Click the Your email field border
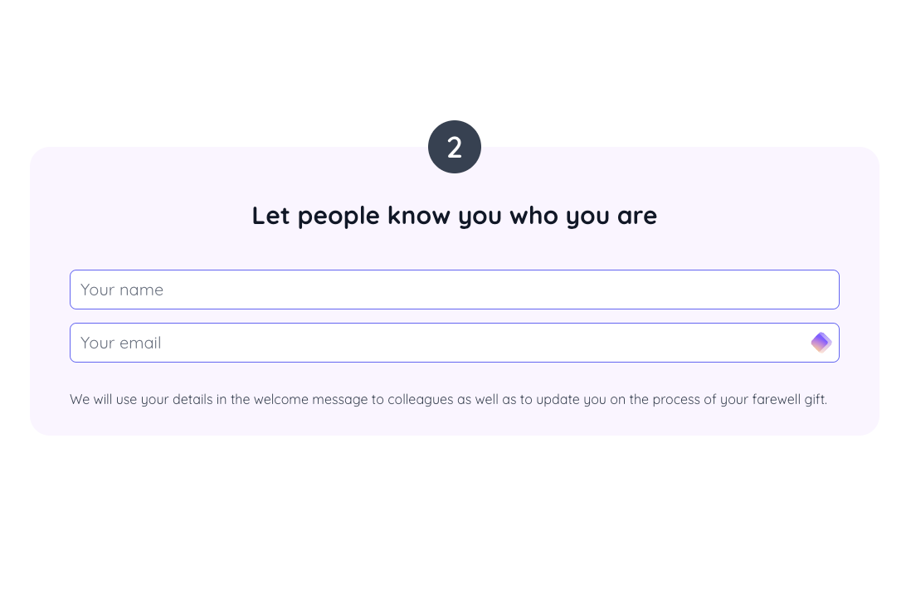The image size is (911, 604). [455, 324]
